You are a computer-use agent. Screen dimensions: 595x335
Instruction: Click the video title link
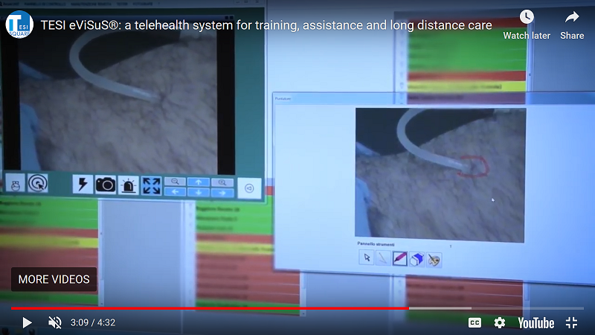266,25
